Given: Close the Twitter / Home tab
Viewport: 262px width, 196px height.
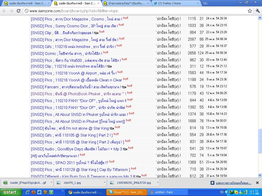Looking at the screenshot, I should point(198,3).
